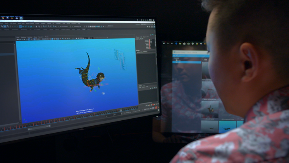Open the viewport color management dropdown
The width and height of the screenshot is (289, 163).
[101, 38]
